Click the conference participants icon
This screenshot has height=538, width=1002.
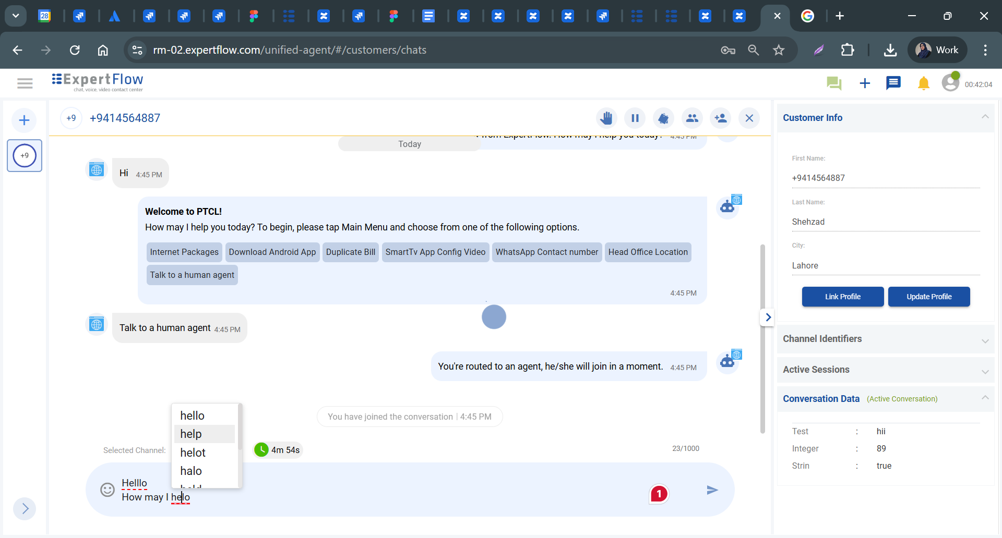[x=692, y=118]
